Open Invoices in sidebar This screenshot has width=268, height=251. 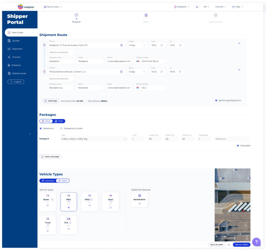(14, 57)
